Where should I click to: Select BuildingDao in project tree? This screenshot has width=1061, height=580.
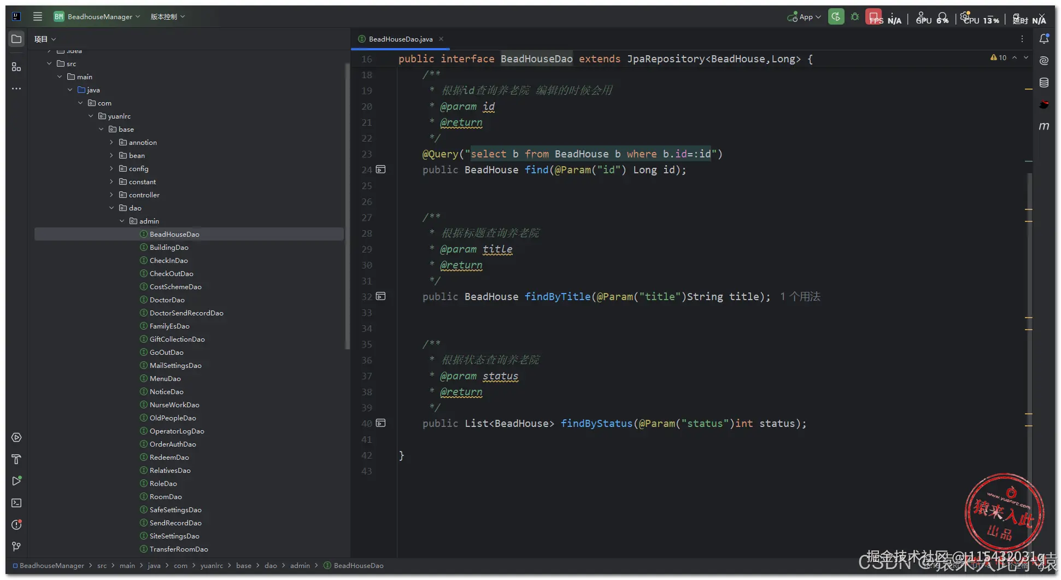coord(169,247)
